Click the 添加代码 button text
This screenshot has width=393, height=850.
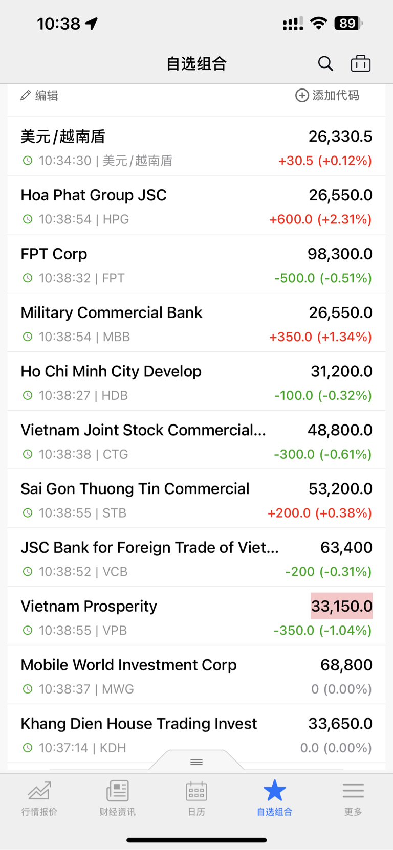click(336, 95)
